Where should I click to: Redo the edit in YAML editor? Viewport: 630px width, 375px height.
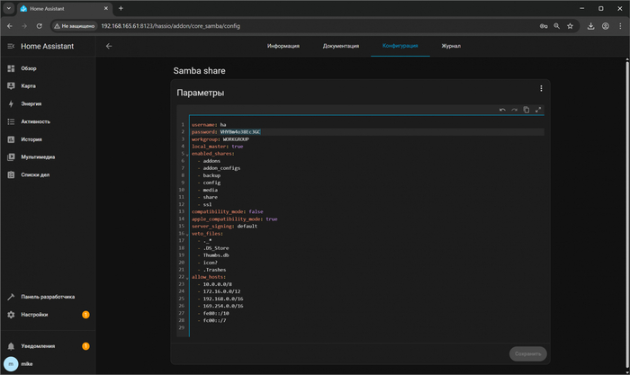(x=514, y=110)
